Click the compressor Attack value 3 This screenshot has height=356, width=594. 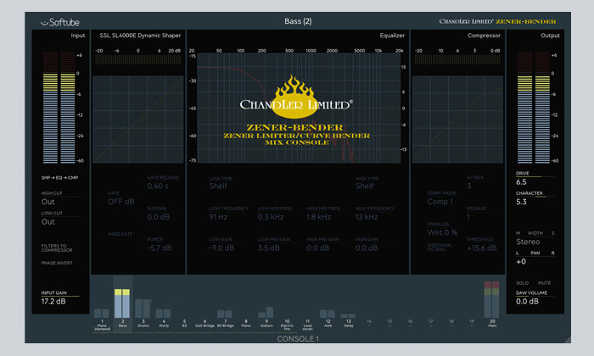(469, 186)
